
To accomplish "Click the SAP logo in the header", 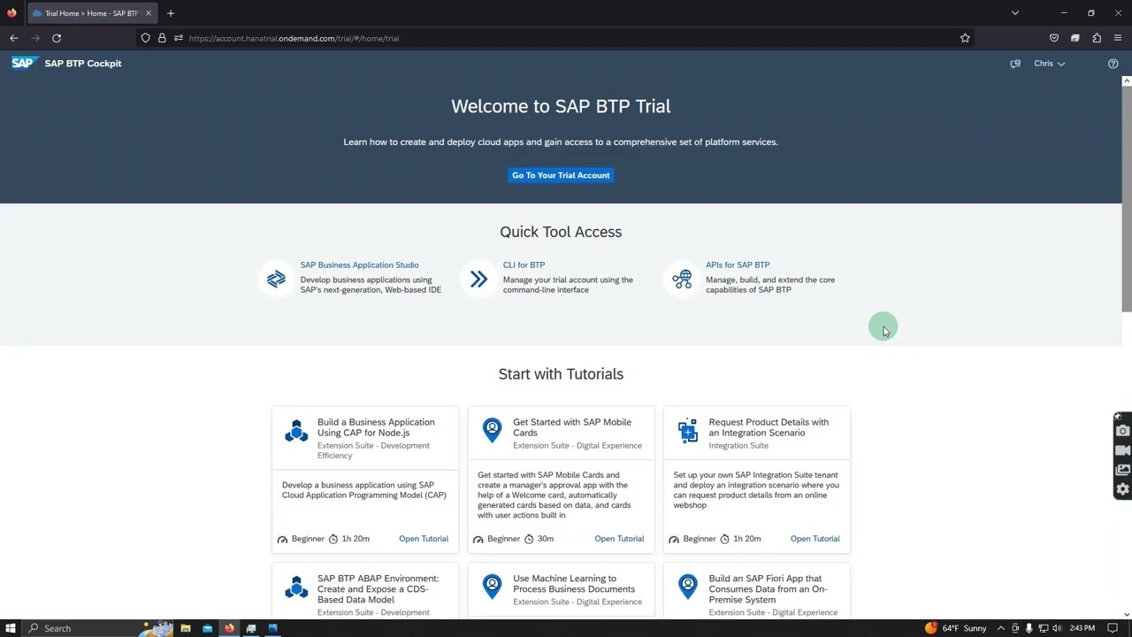I will click(x=24, y=63).
